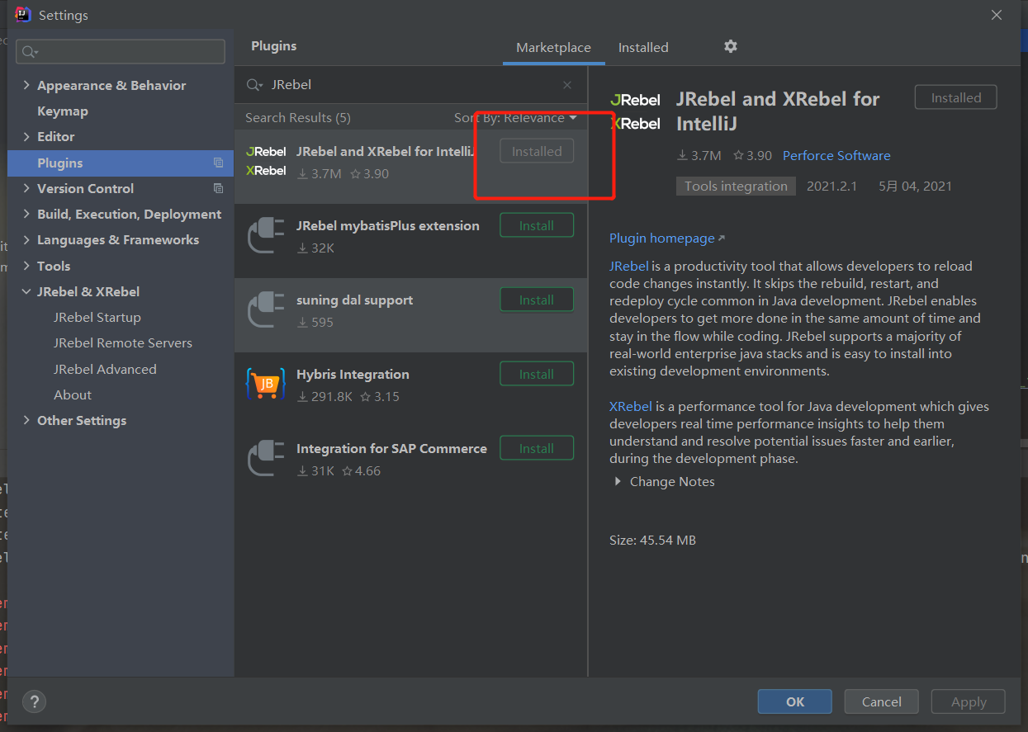Install Integration for SAP Commerce

[537, 448]
